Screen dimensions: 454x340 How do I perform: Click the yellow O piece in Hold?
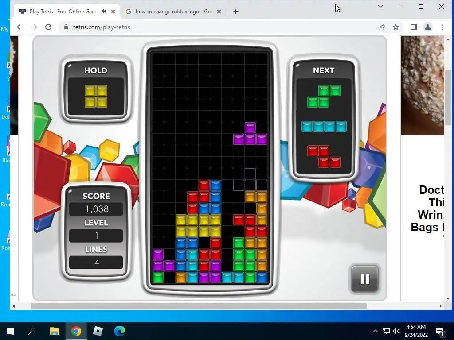click(96, 96)
